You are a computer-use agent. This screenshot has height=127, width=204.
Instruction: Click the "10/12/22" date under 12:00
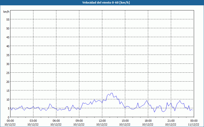pos(102,124)
